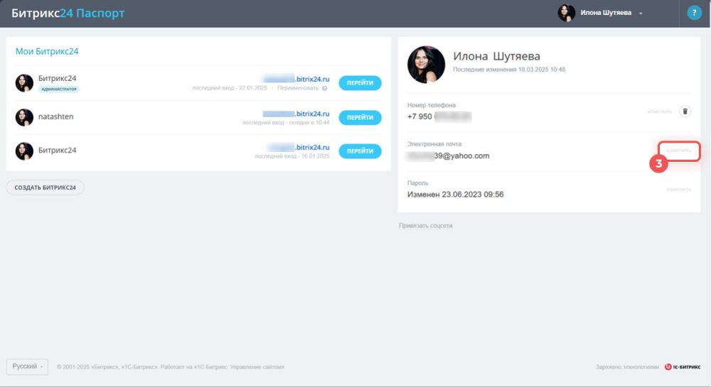The image size is (711, 387).
Task: Click the +7 950 phone number
Action: point(439,116)
